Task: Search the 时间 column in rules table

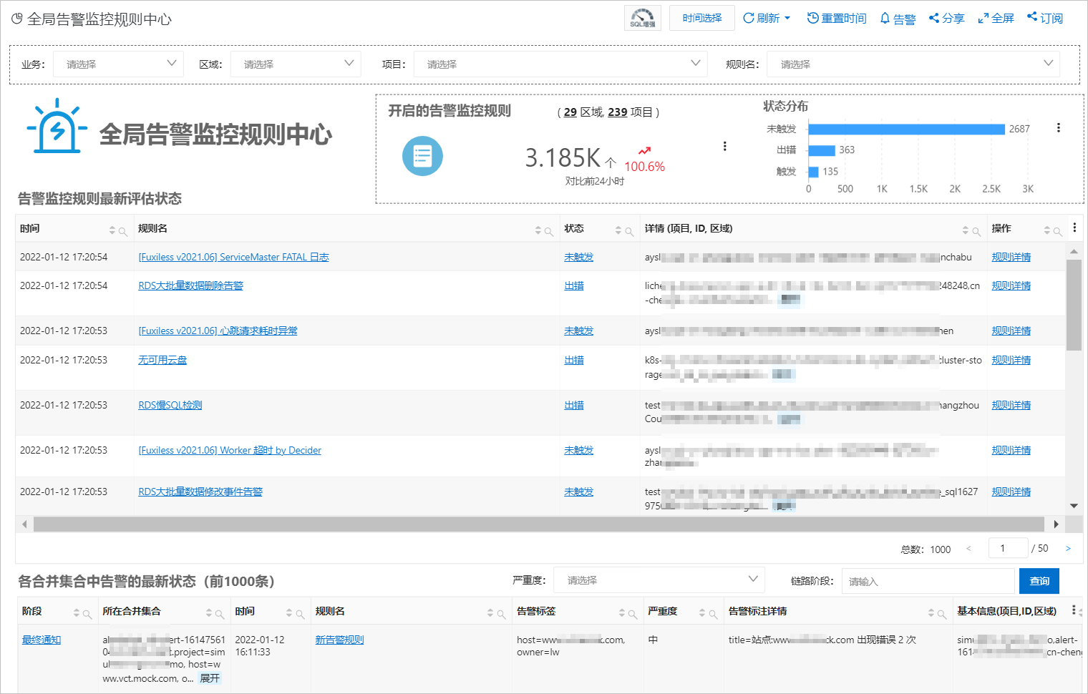Action: pyautogui.click(x=123, y=231)
